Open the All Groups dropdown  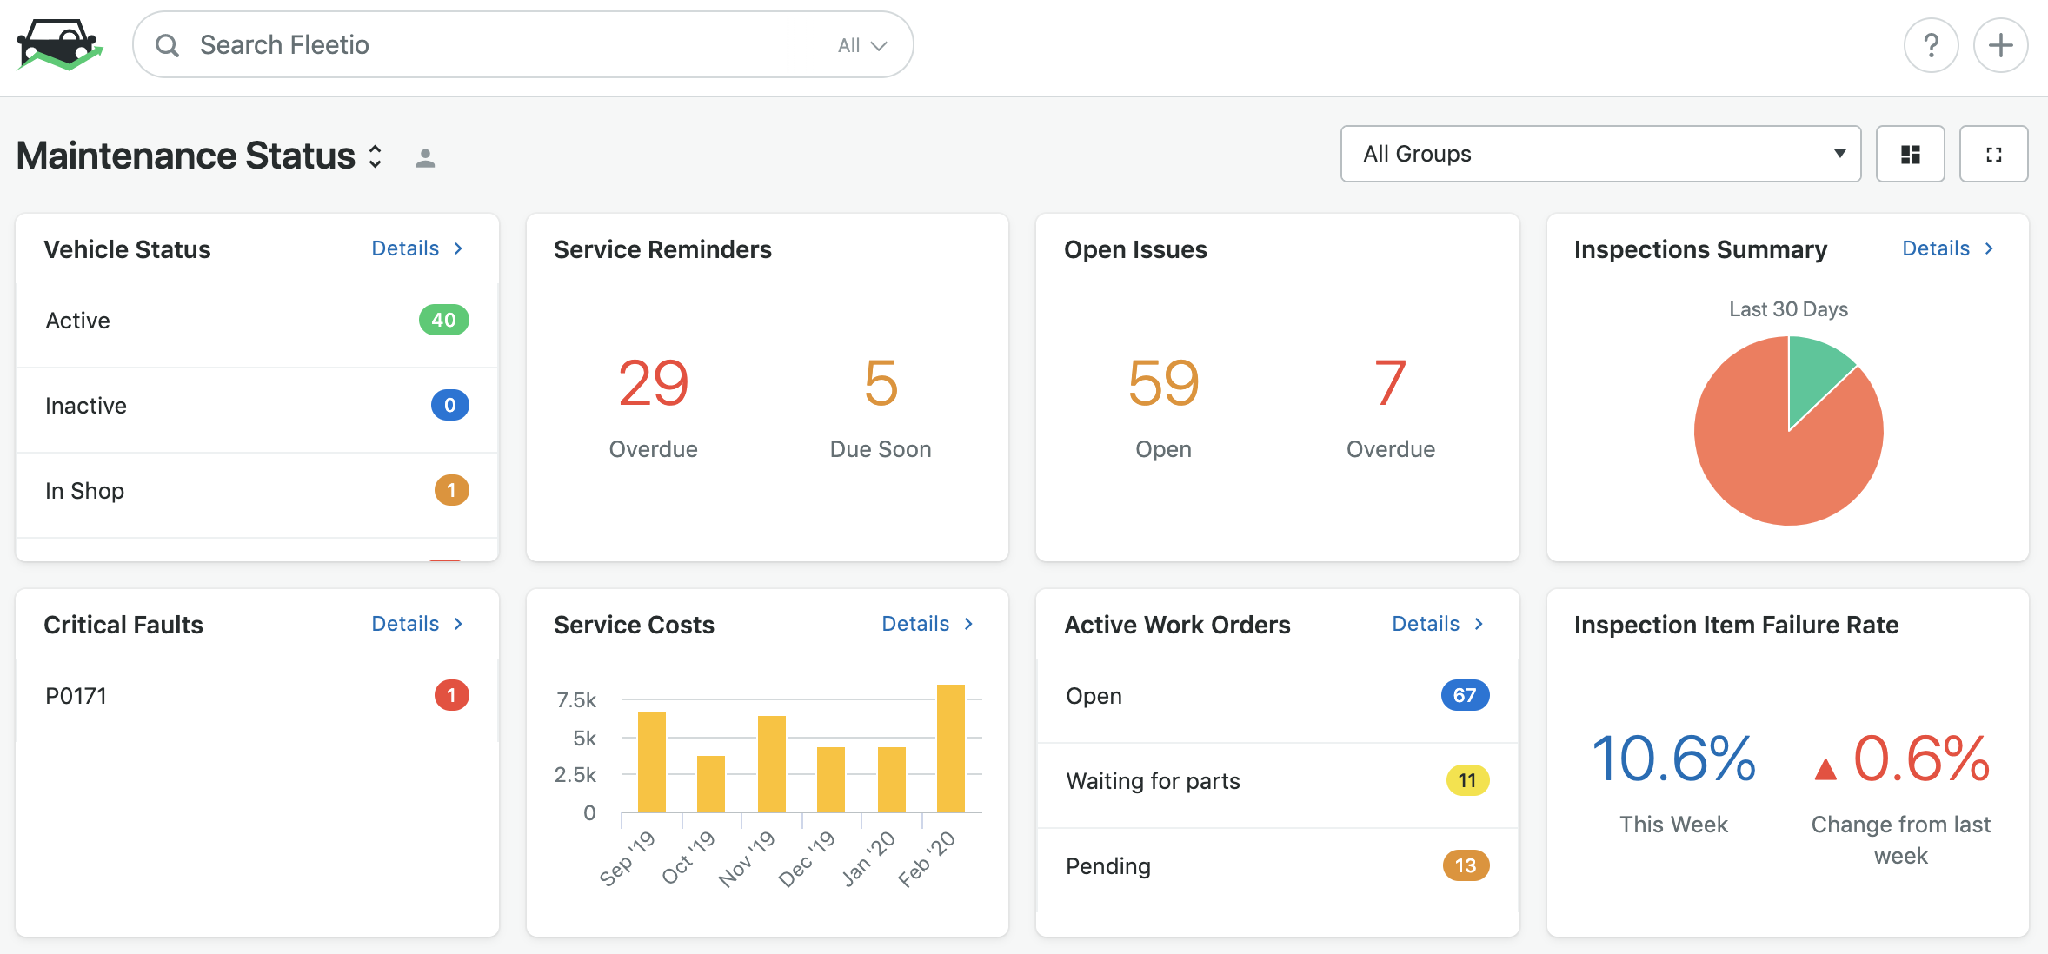click(x=1599, y=155)
